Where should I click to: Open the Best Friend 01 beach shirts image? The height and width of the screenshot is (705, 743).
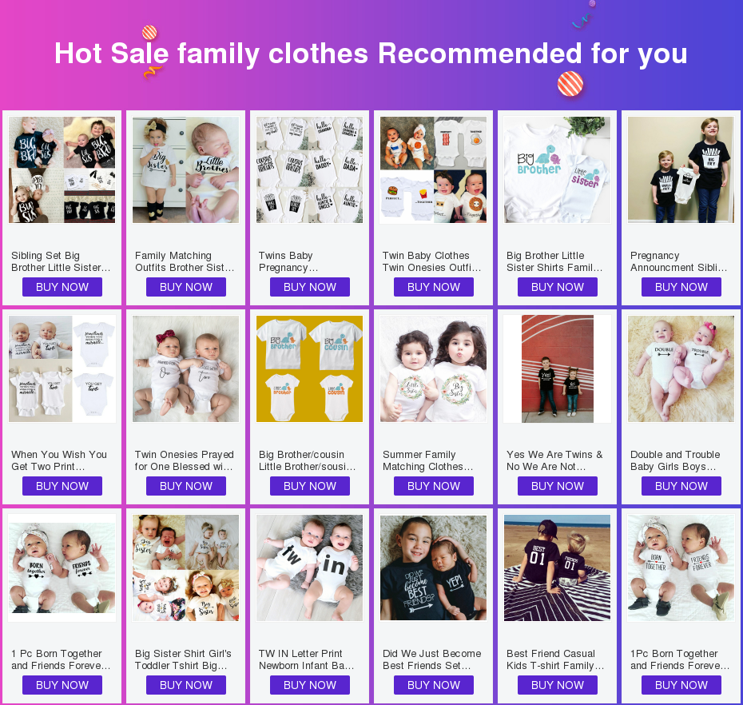(558, 568)
